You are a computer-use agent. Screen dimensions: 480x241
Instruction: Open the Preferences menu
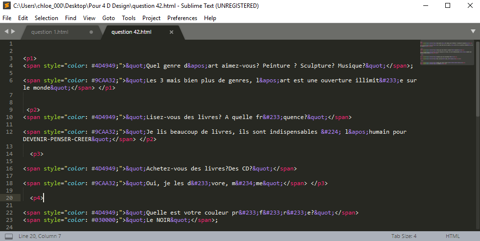pos(182,18)
